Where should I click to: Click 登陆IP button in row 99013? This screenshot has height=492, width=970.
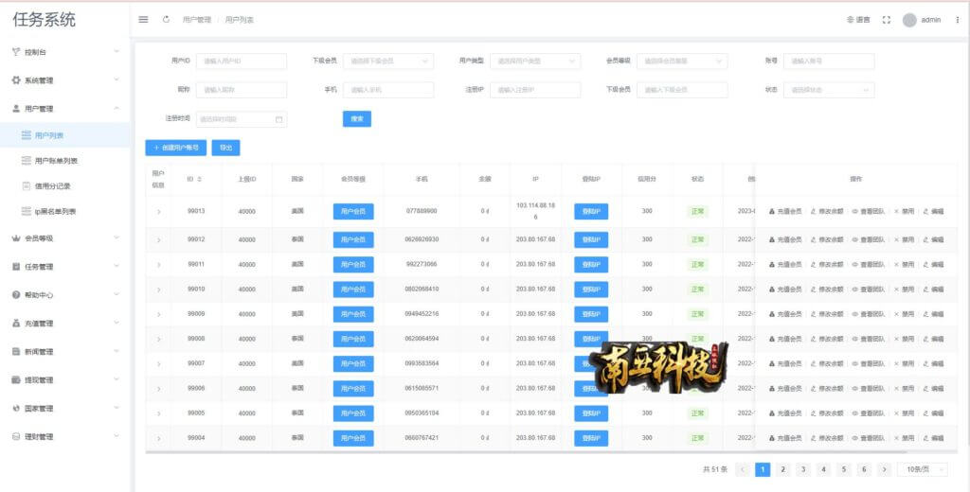coord(591,211)
